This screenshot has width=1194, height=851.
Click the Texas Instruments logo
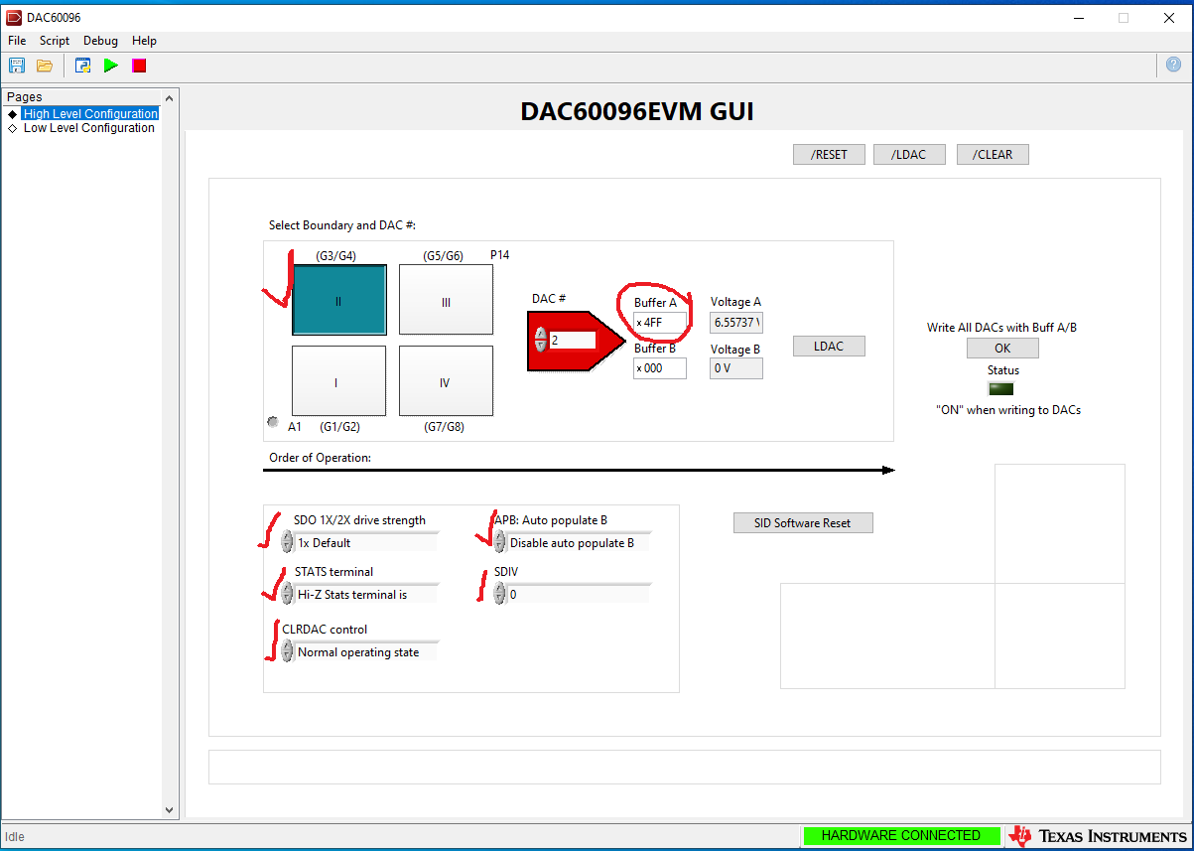coord(1098,836)
